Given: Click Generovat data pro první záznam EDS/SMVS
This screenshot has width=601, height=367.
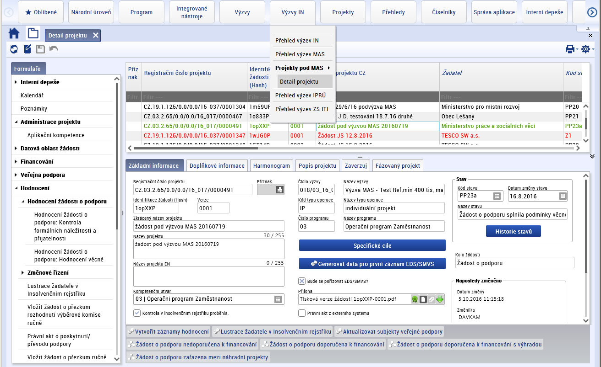Looking at the screenshot, I should click(372, 264).
